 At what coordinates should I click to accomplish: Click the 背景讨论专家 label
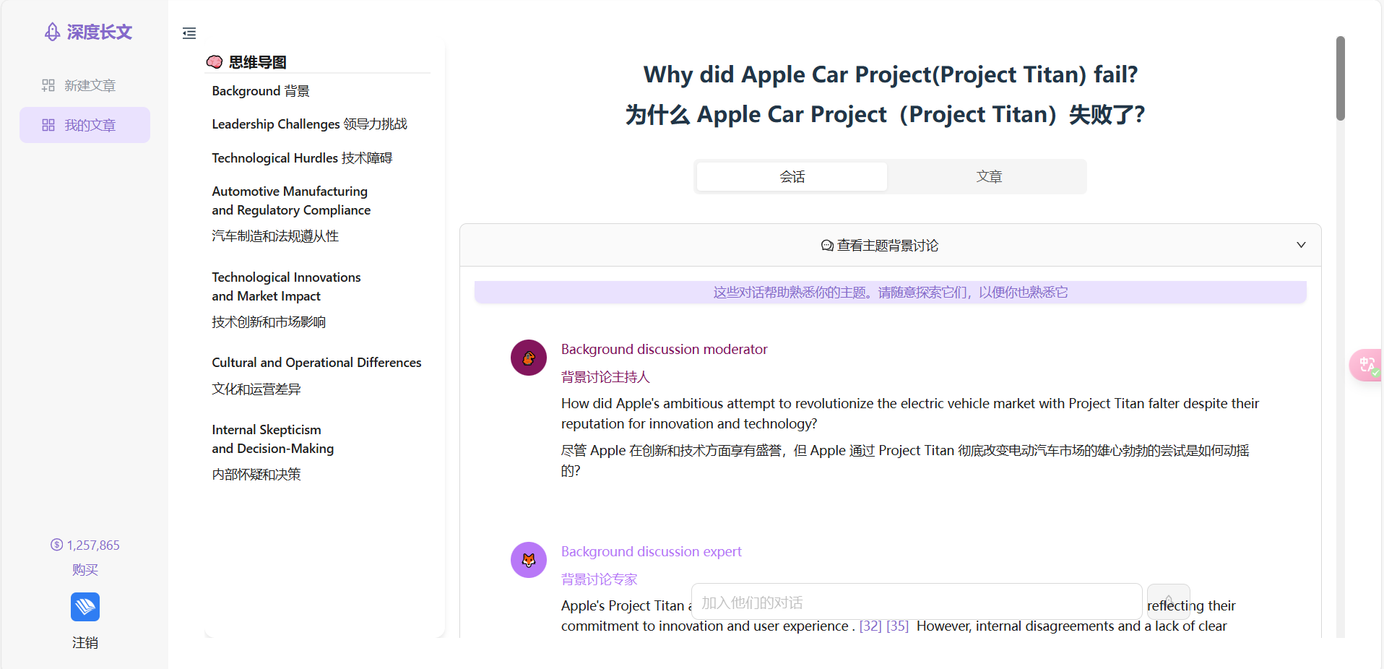[599, 579]
